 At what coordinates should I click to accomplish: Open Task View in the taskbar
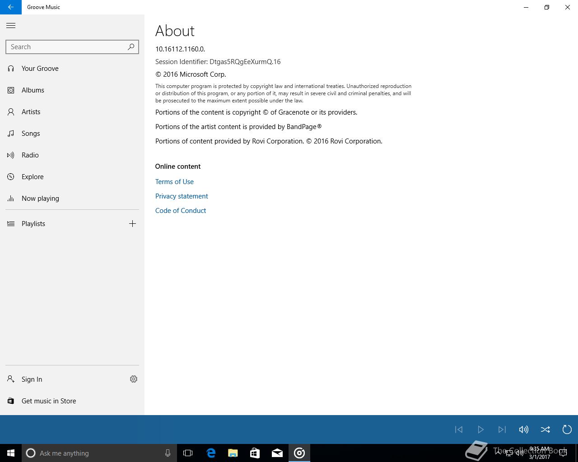click(188, 453)
